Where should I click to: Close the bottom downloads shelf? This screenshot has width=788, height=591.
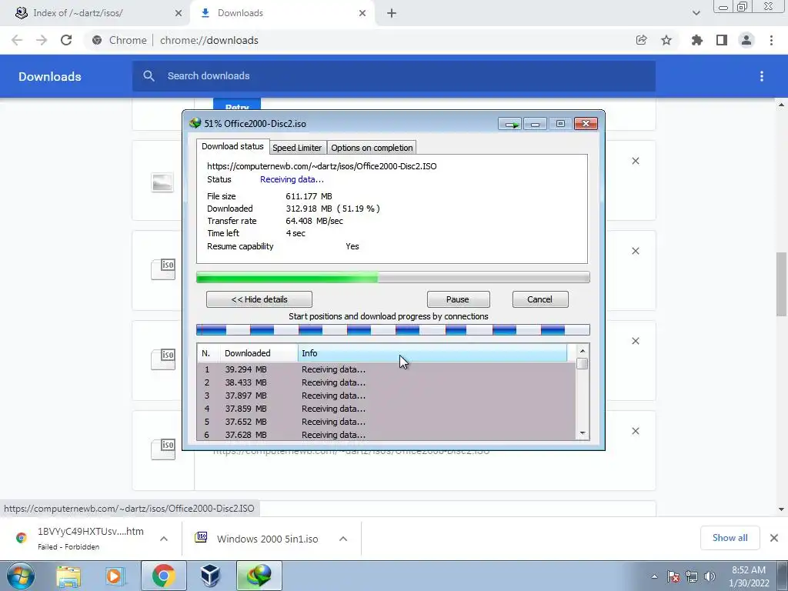click(774, 538)
